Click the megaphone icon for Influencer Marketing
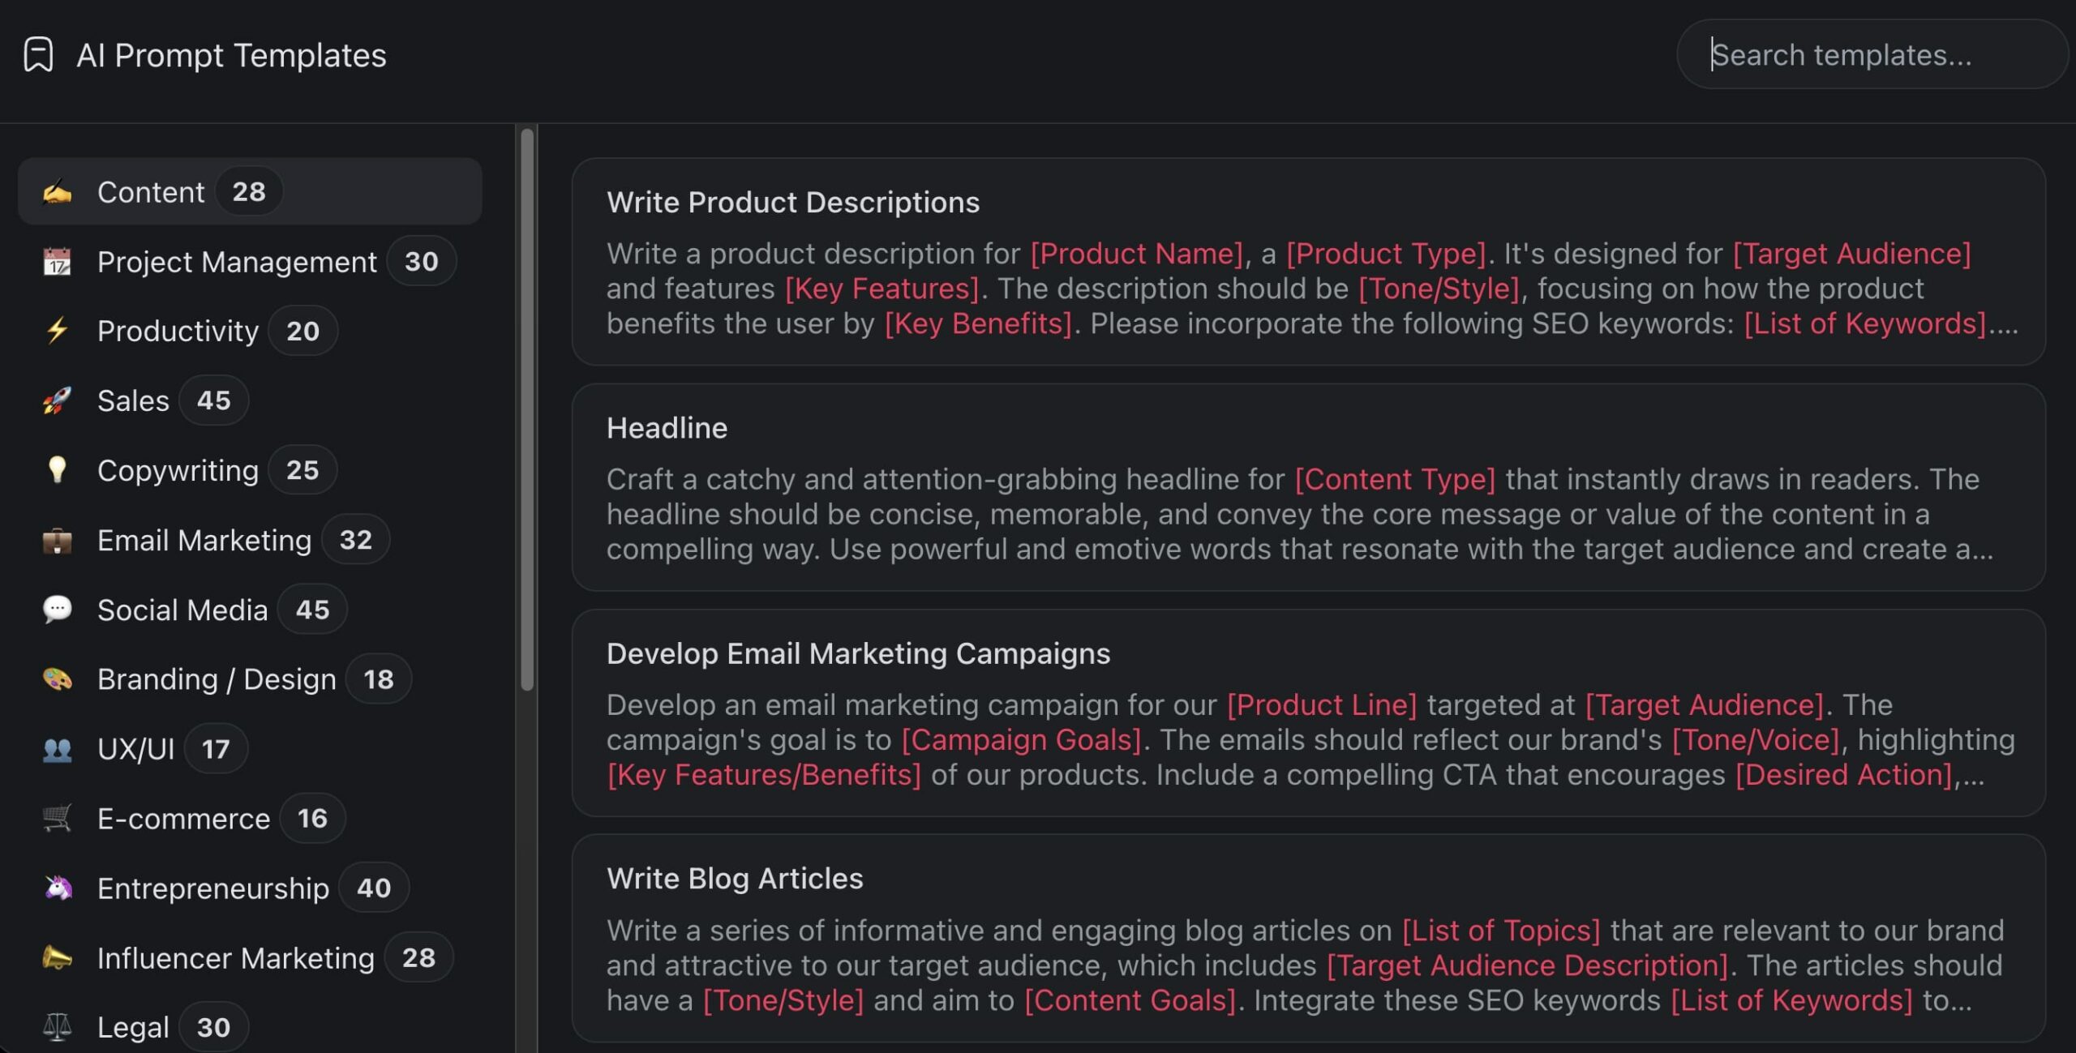2076x1053 pixels. pos(58,957)
